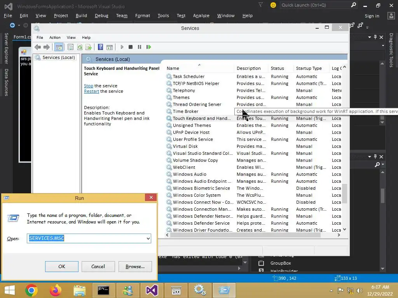Click the Visual Studio account avatar icon
This screenshot has width=398, height=298.
coord(391,16)
